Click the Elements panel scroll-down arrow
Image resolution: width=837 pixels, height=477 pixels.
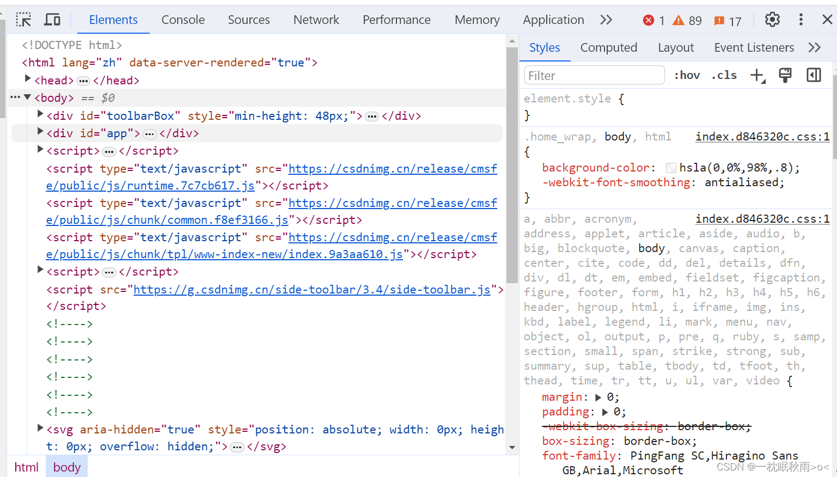pyautogui.click(x=512, y=448)
